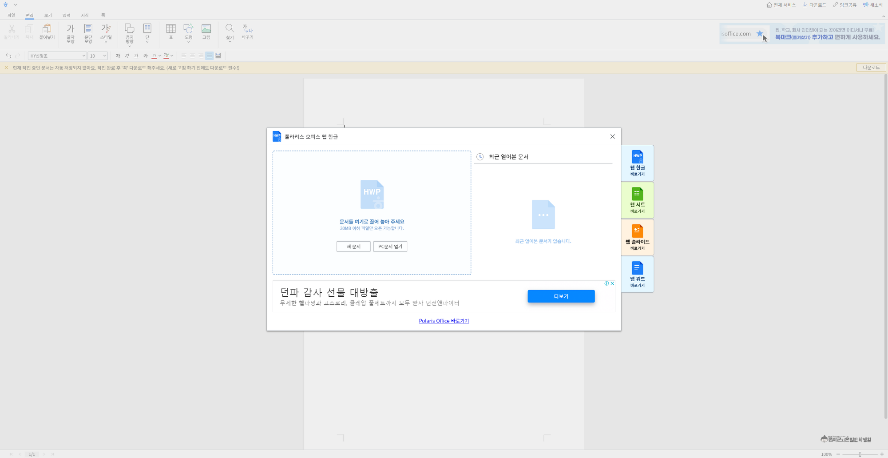Screen dimensions: 888x458
Task: Click the 새 문서 button
Action: click(x=353, y=247)
